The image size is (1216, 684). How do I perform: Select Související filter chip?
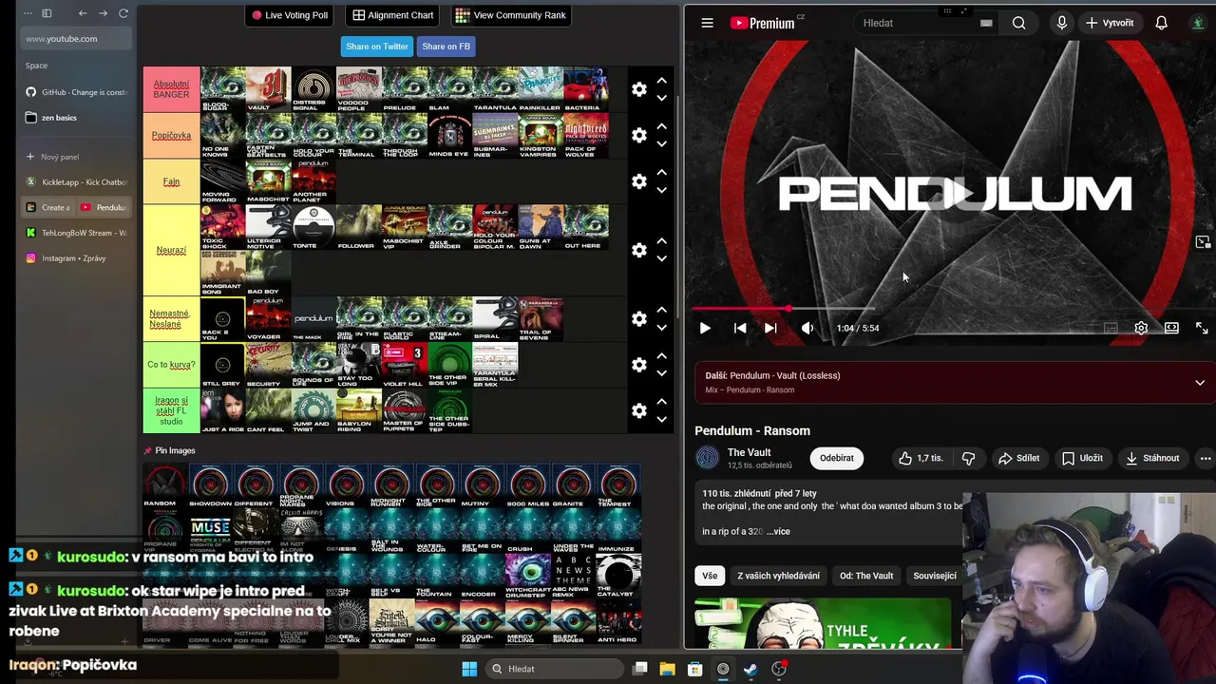935,576
